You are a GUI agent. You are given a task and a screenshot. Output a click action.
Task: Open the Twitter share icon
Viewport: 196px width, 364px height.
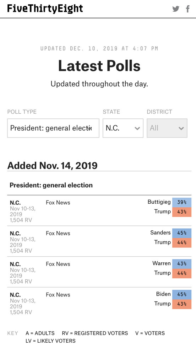(x=176, y=9)
